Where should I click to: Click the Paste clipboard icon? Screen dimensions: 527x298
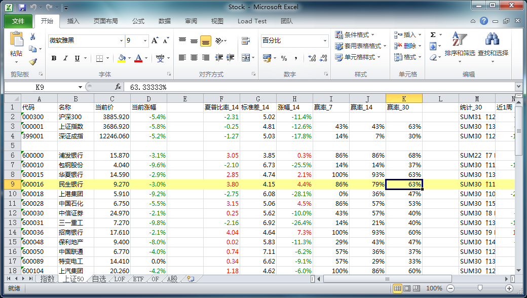(16, 39)
